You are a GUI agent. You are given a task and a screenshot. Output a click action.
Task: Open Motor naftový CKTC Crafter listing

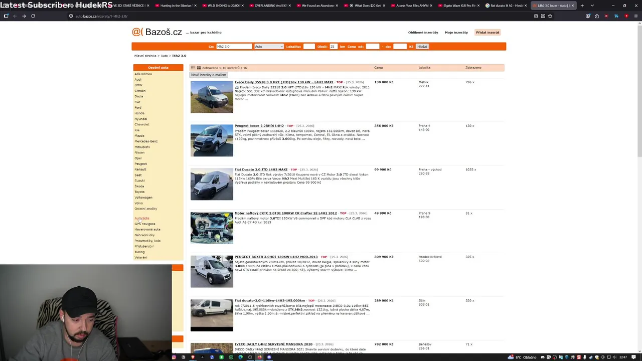click(x=285, y=213)
